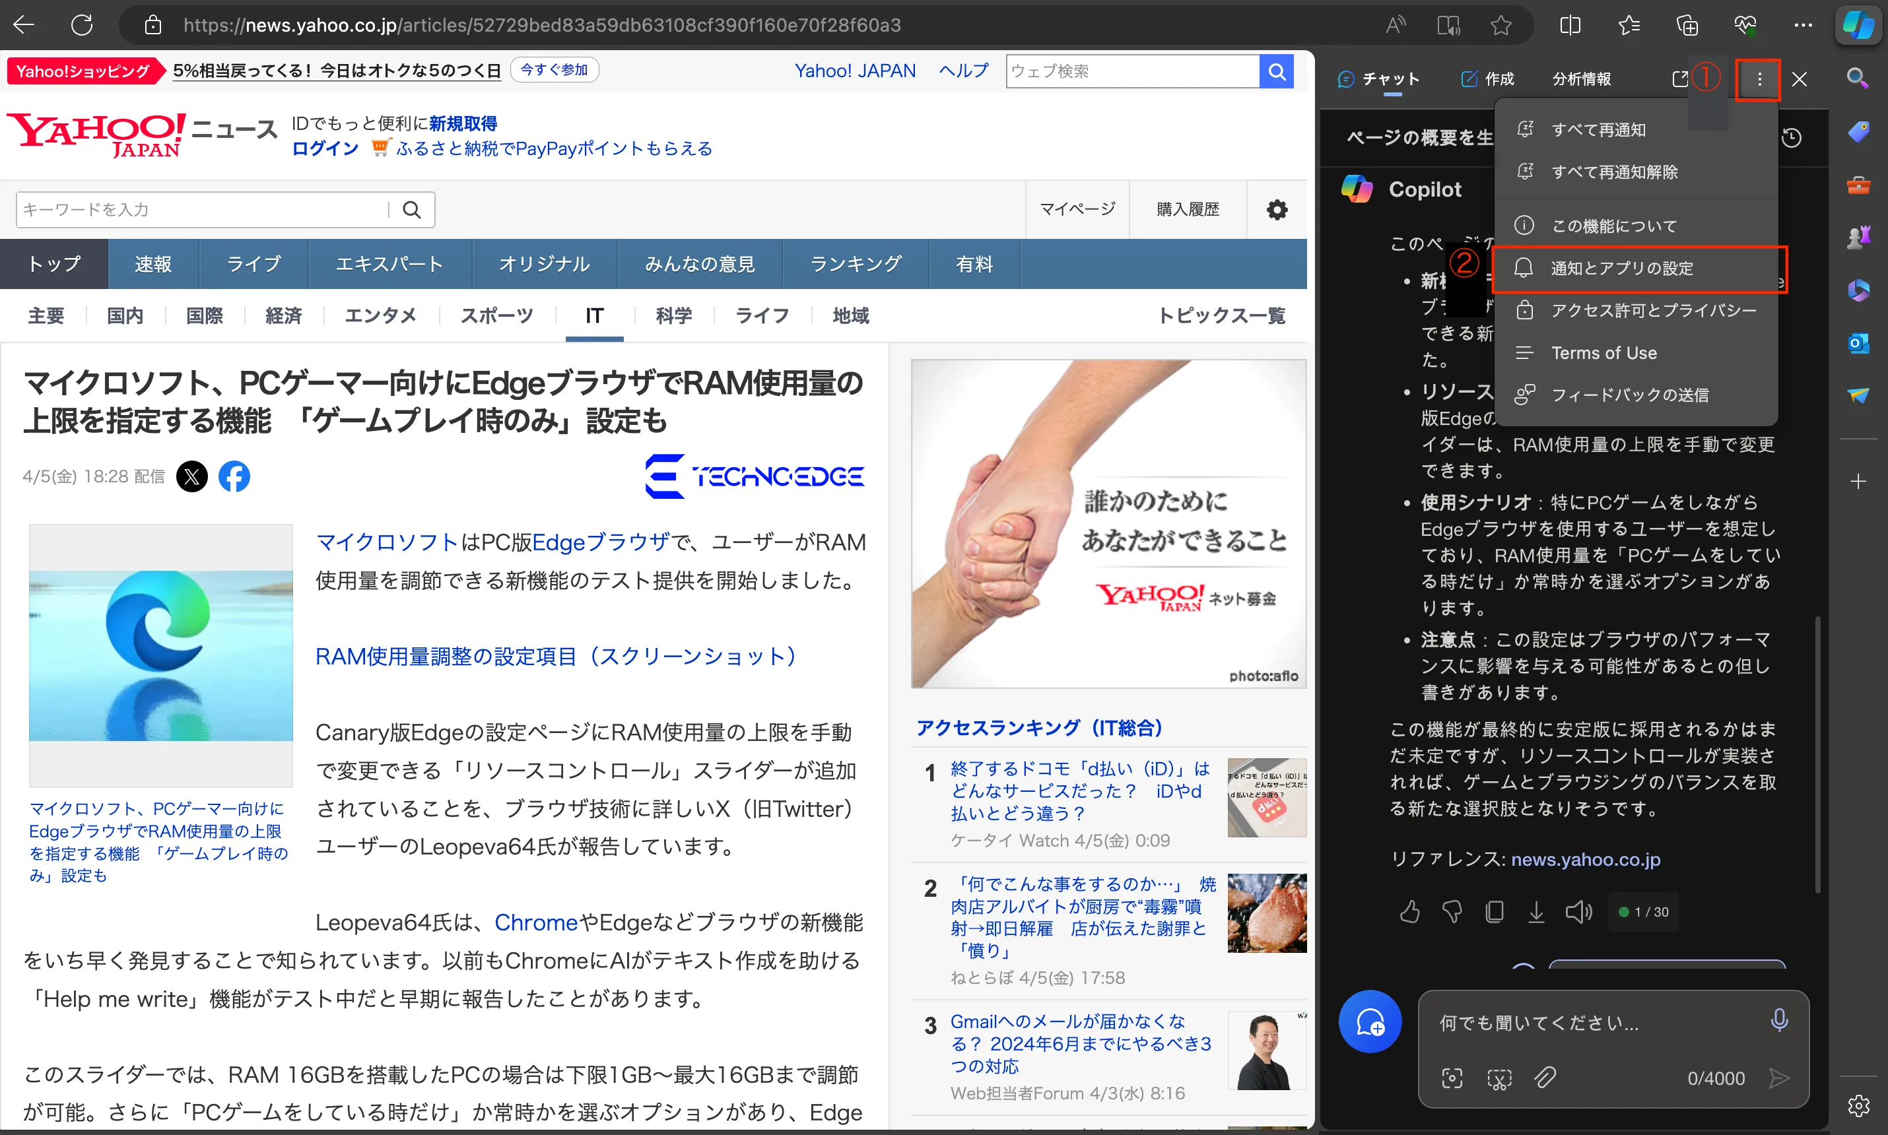The image size is (1888, 1135).
Task: Export the Copilot response download icon
Action: pos(1535,912)
